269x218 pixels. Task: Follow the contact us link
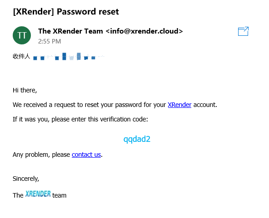pyautogui.click(x=86, y=155)
